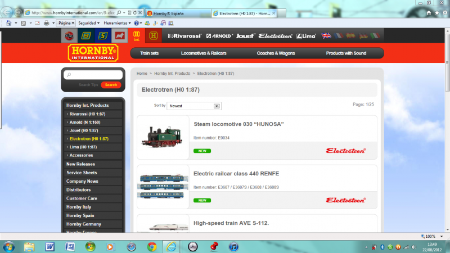Click the HUNOSA steam locomotive thumbnail
This screenshot has height=253, width=450.
(x=163, y=137)
